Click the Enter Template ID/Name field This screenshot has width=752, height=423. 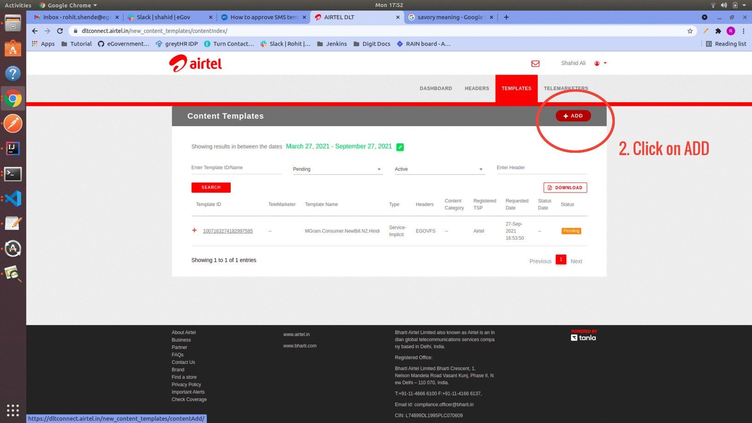coord(236,168)
